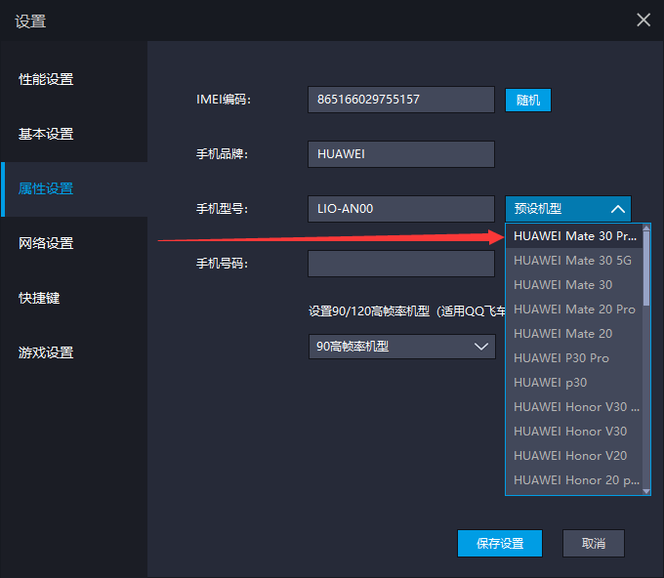Viewport: 664px width, 578px height.
Task: Open the 快捷键 settings tab
Action: click(x=40, y=298)
